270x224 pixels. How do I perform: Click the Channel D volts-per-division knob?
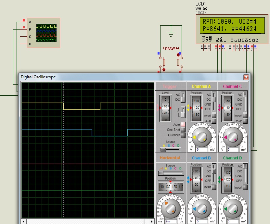coord(233,209)
